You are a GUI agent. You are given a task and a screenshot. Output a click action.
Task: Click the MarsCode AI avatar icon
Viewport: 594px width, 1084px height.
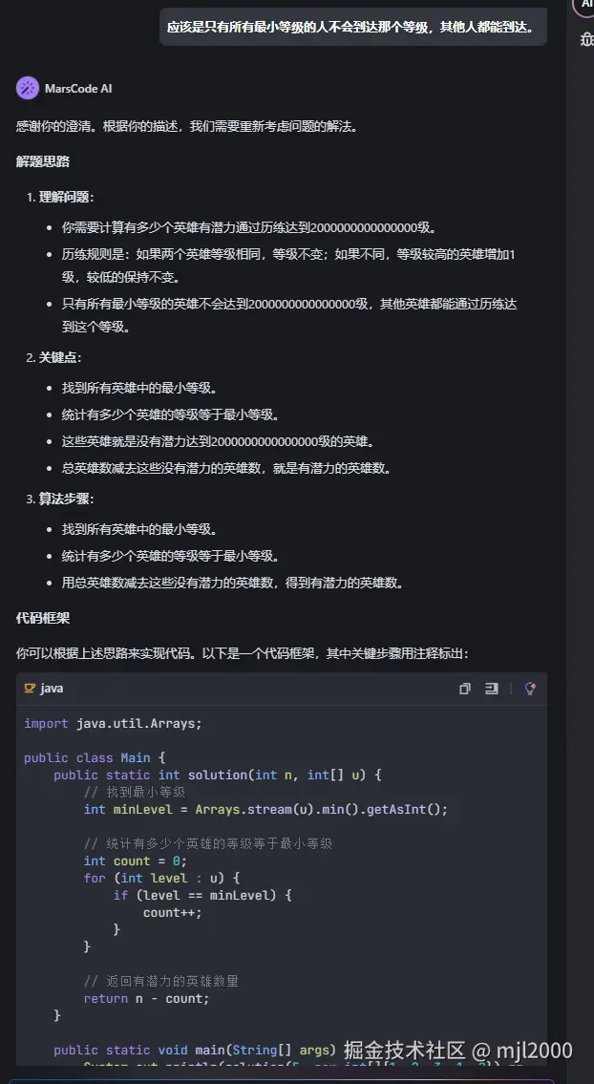point(28,88)
